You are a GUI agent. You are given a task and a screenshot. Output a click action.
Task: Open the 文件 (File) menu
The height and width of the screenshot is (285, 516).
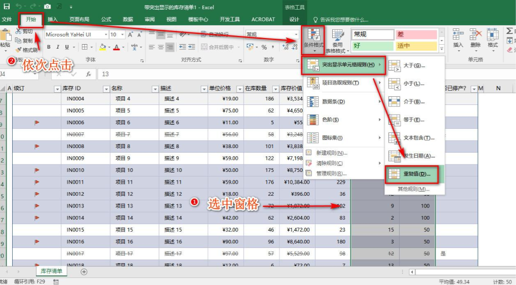pyautogui.click(x=7, y=19)
